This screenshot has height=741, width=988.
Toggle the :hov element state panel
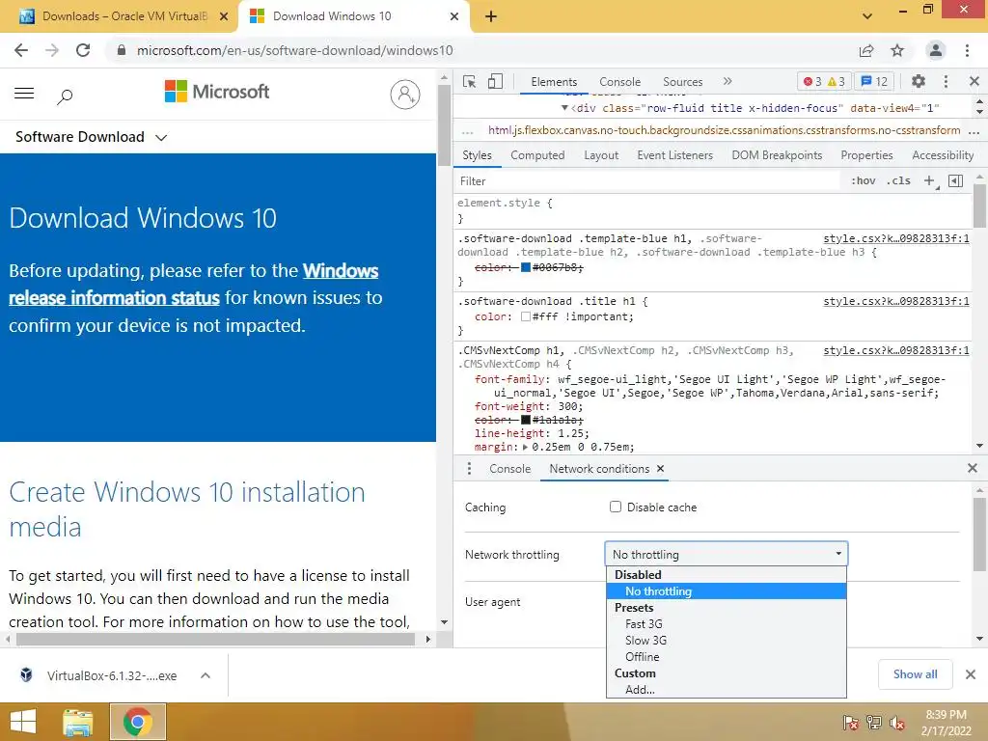[863, 180]
